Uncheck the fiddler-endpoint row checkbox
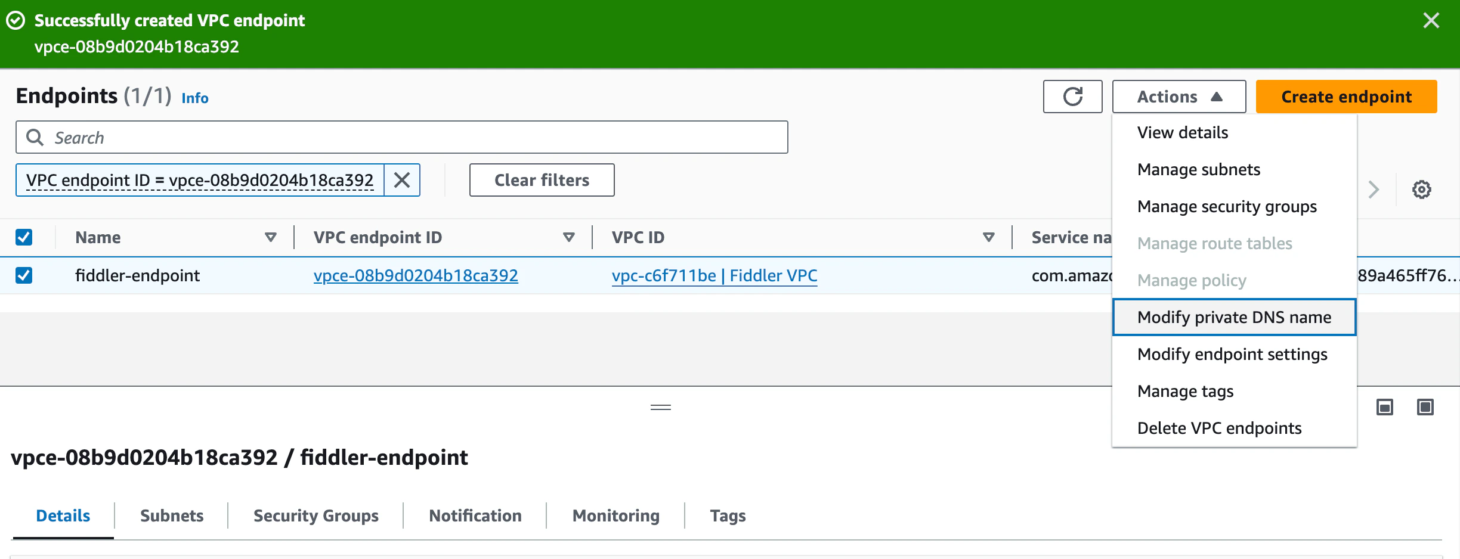1460x559 pixels. [24, 275]
